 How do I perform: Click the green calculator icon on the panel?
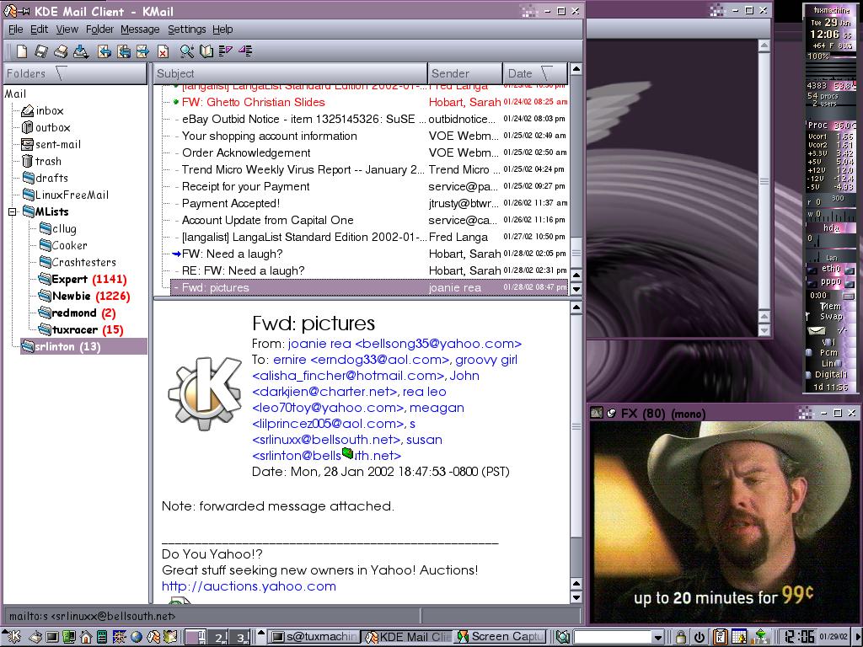coord(102,637)
